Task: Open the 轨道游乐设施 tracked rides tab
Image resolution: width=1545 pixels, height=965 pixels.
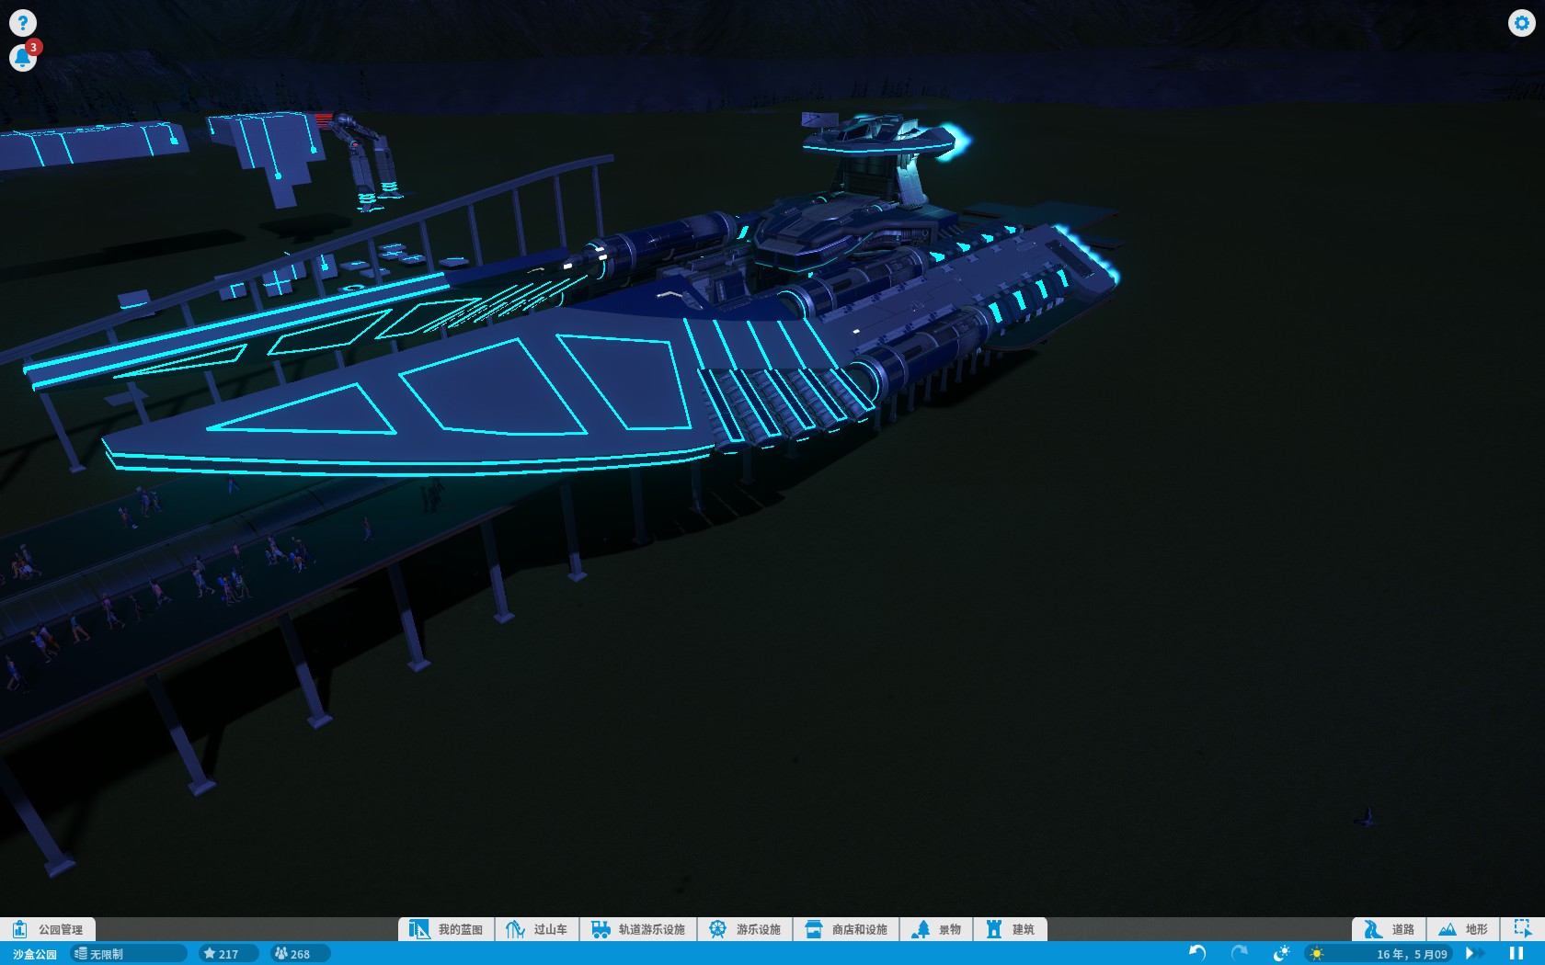Action: (x=638, y=929)
